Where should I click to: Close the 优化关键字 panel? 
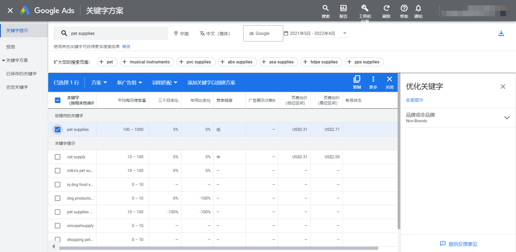(x=503, y=86)
